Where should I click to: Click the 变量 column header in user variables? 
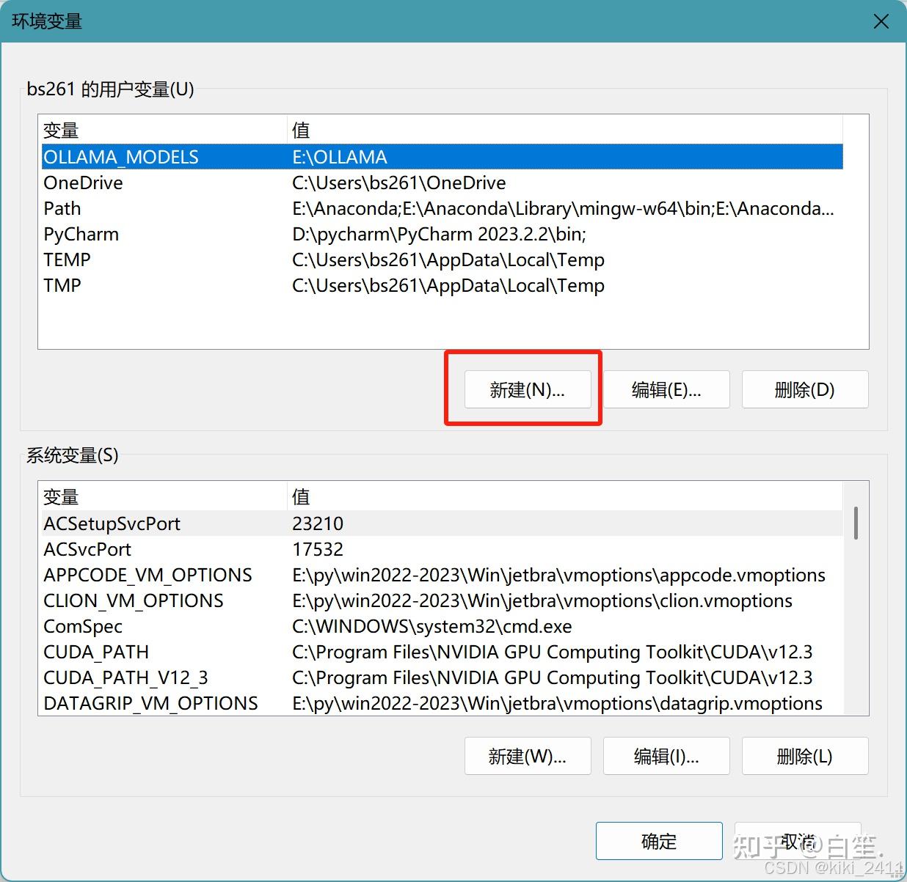pyautogui.click(x=163, y=131)
